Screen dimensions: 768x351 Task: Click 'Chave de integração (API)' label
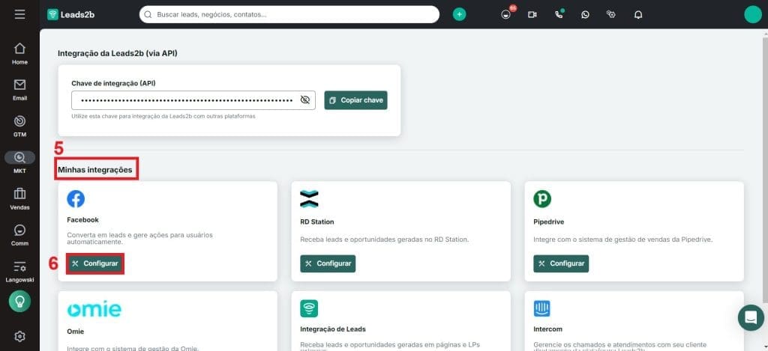(114, 84)
